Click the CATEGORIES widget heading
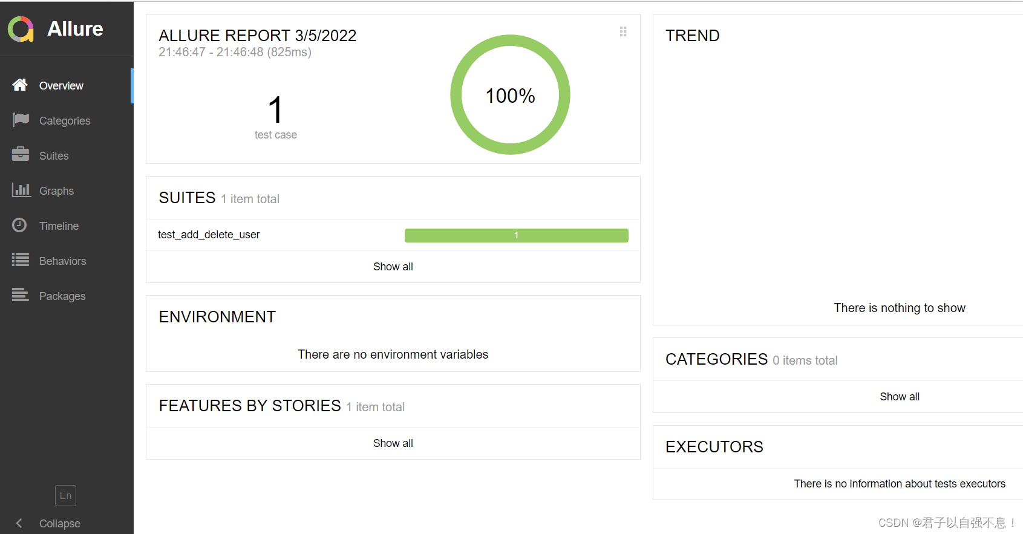Screen dimensions: 1023x534 tap(716, 359)
